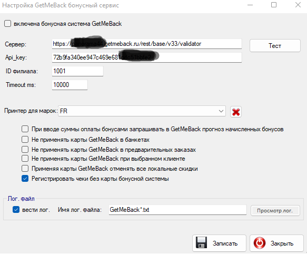Maximize the settings window

tap(274, 5)
